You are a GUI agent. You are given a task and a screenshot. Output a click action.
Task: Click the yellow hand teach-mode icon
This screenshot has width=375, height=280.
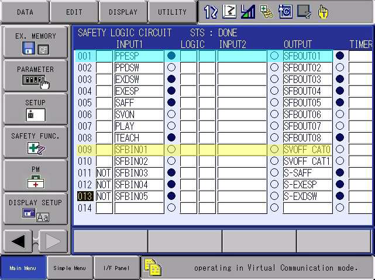pos(323,12)
